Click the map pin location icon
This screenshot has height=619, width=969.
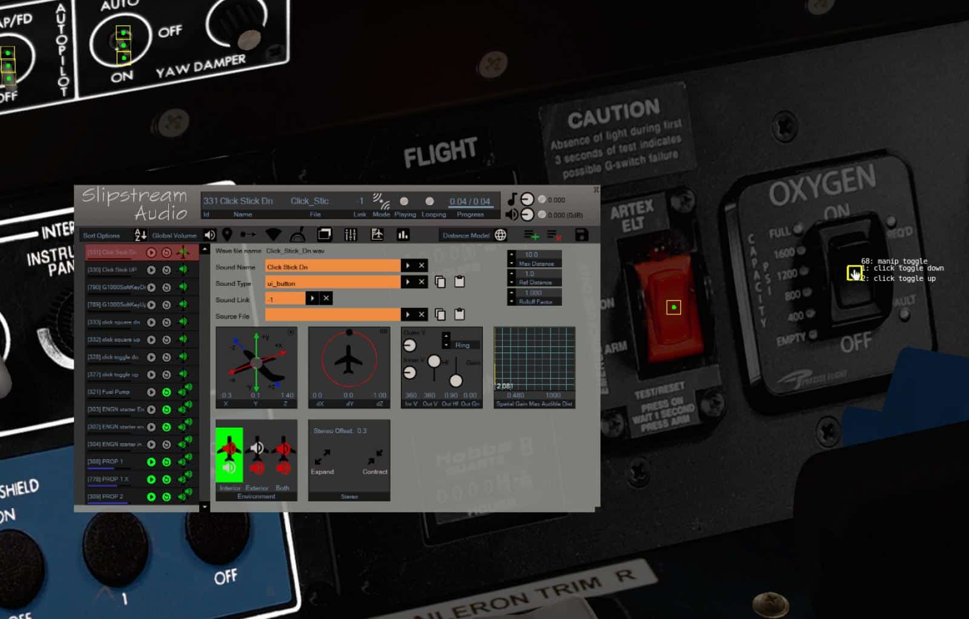227,235
